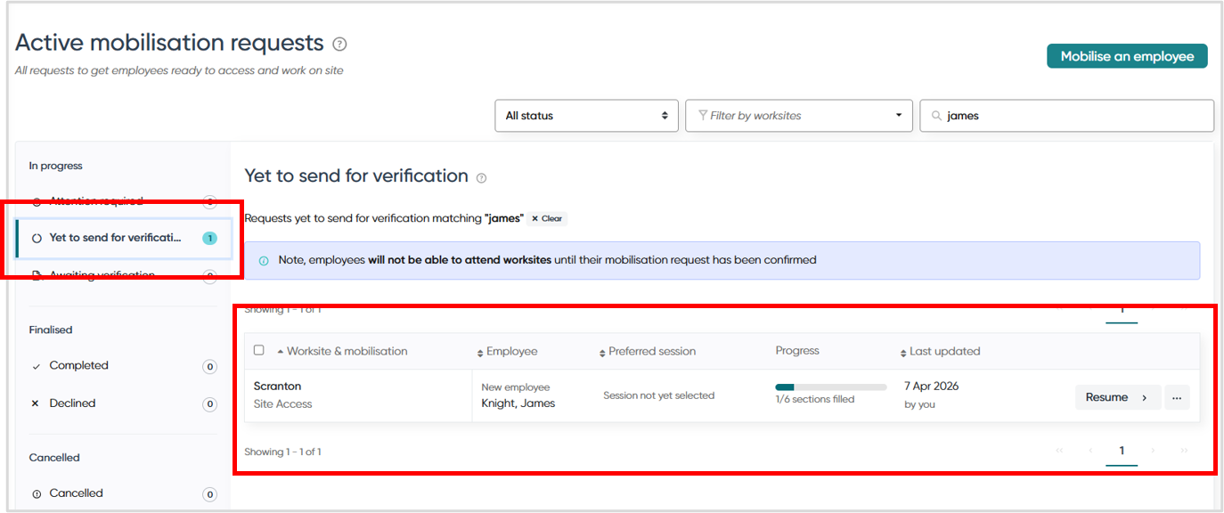Click the search field containing james
Screen dimensions: 1224x513
pos(1066,116)
